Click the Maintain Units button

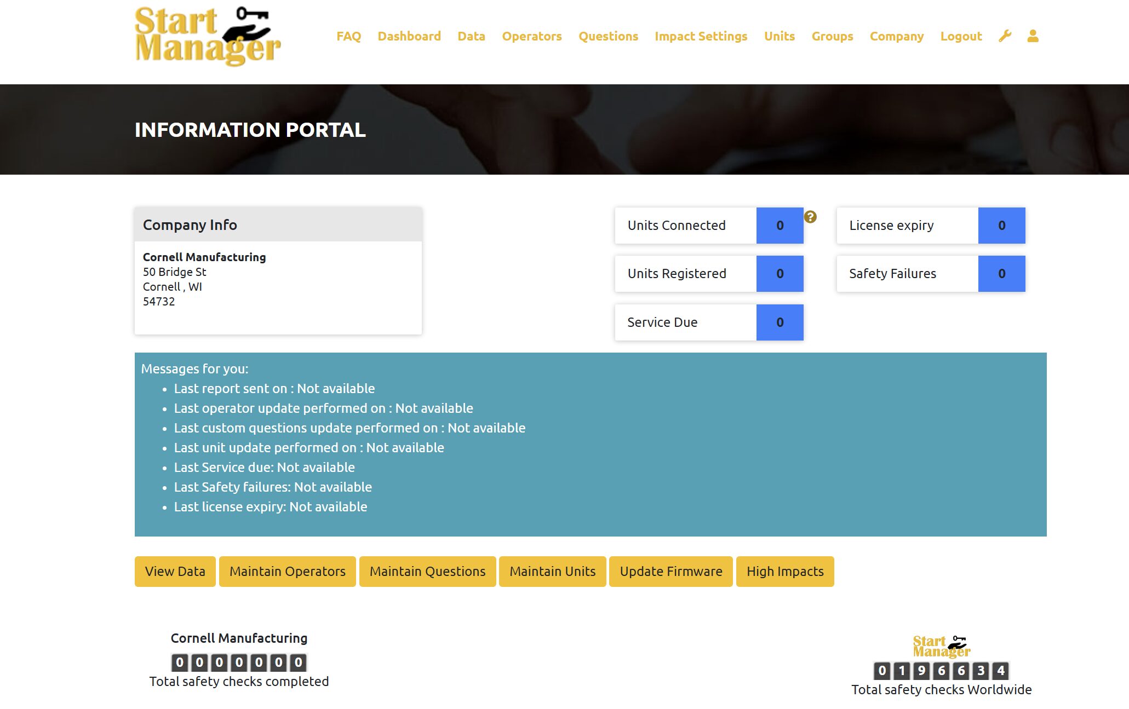pos(552,571)
